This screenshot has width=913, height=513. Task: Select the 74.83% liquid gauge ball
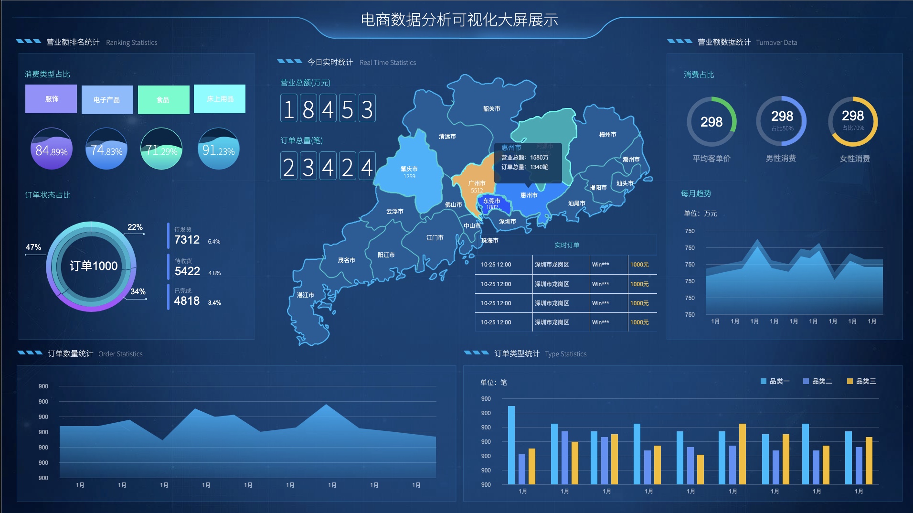pyautogui.click(x=106, y=149)
